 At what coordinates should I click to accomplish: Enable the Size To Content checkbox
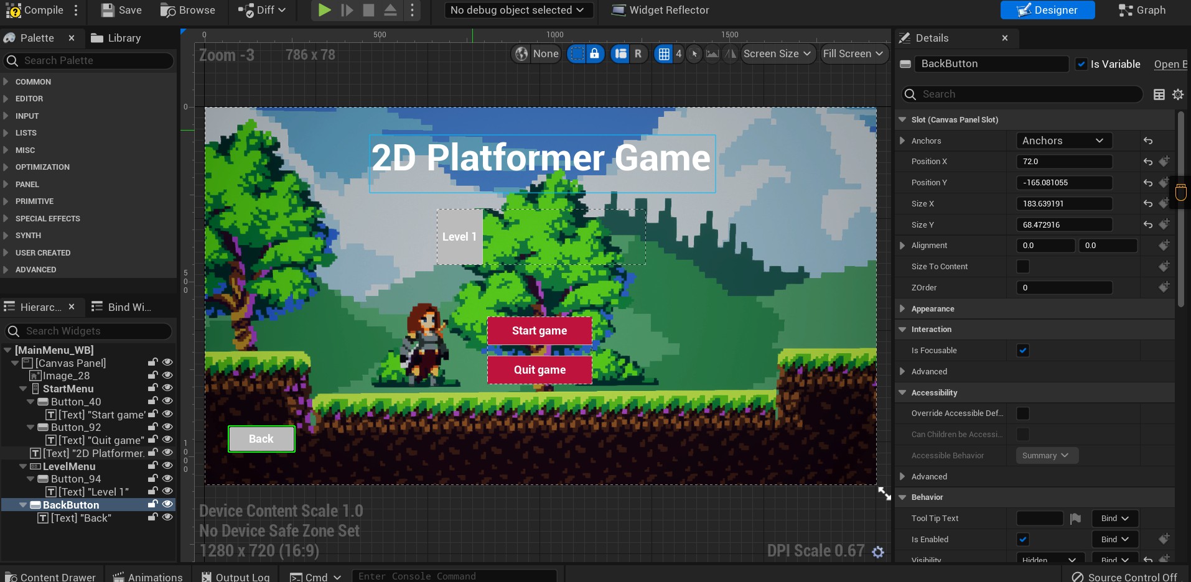[x=1022, y=267]
